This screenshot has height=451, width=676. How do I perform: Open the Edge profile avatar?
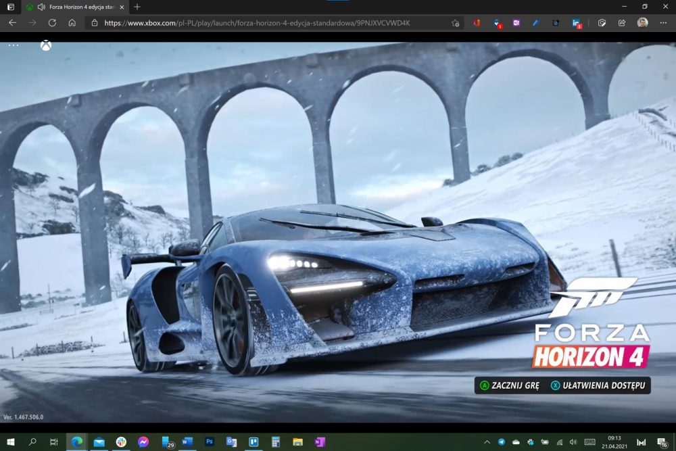pos(642,23)
